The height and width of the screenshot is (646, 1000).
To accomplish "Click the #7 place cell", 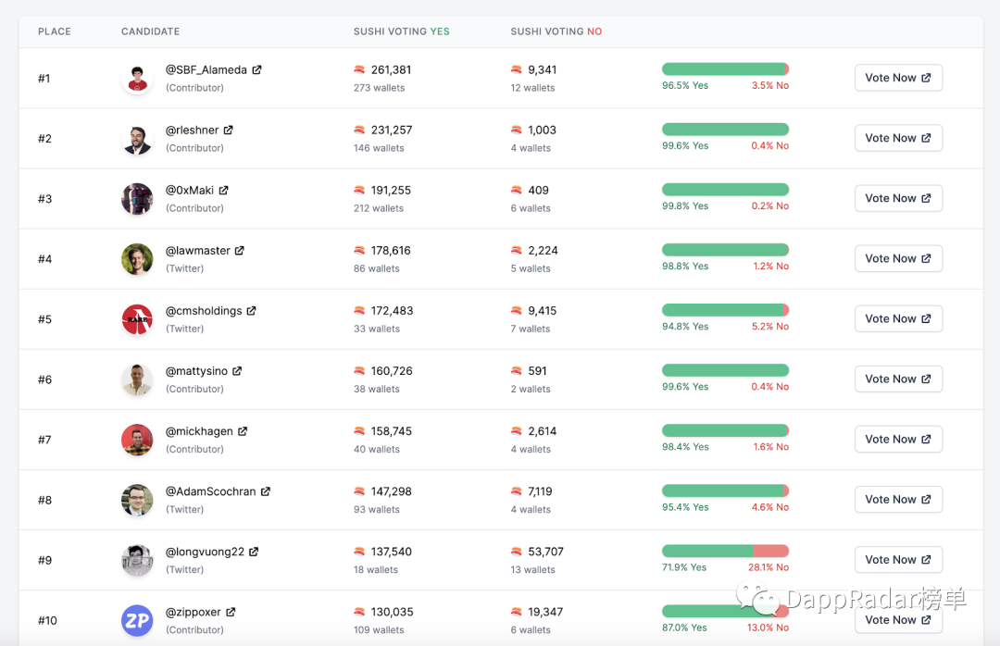I will pyautogui.click(x=44, y=440).
